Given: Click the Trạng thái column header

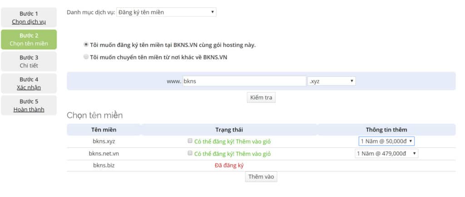Looking at the screenshot, I should click(229, 130).
